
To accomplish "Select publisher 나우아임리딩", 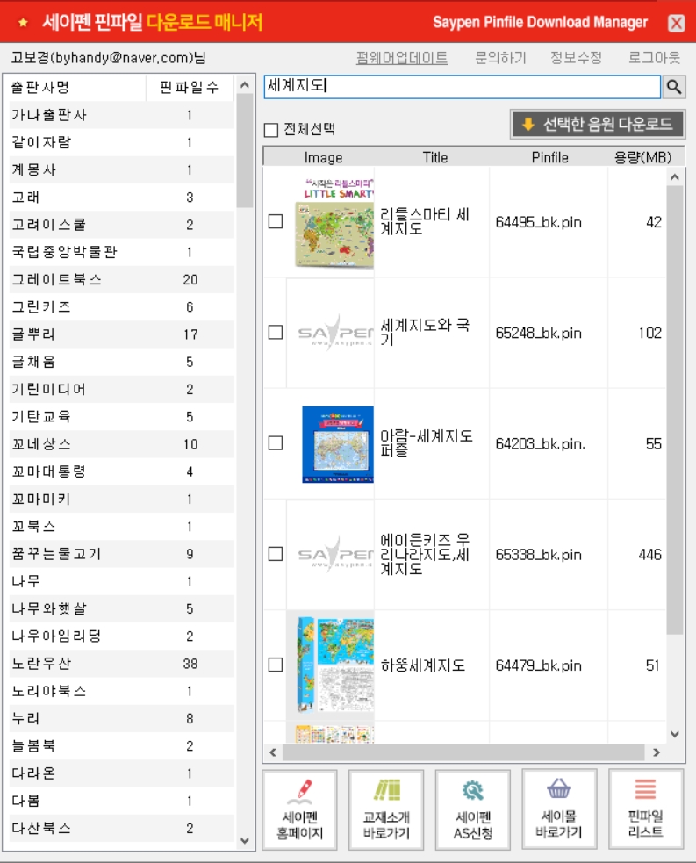I will click(122, 636).
